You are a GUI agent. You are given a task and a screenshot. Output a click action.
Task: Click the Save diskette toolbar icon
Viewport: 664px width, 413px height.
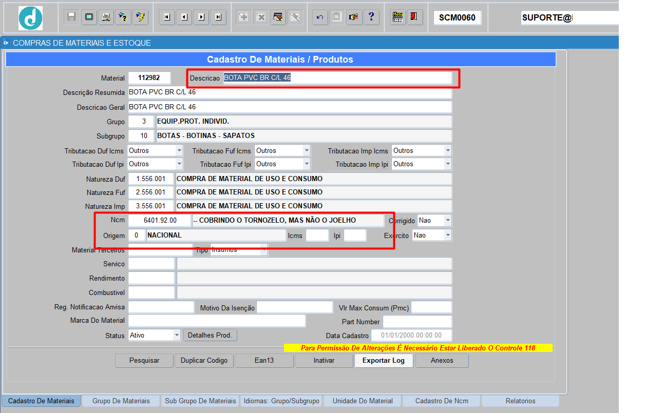[72, 17]
